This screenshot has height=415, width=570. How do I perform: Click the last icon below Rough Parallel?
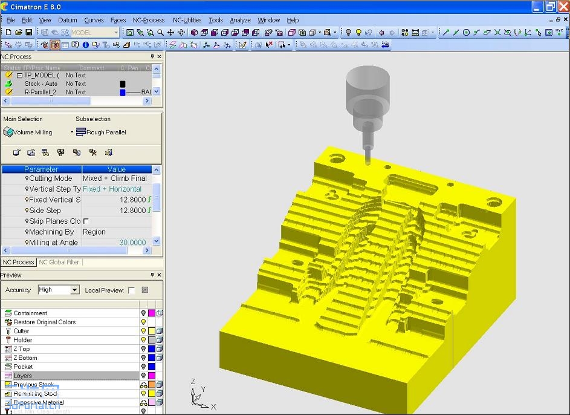click(x=108, y=152)
